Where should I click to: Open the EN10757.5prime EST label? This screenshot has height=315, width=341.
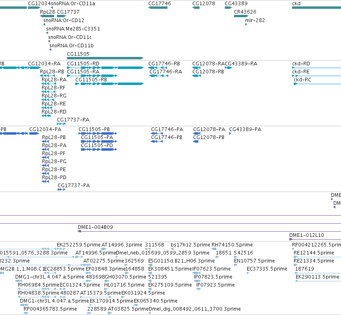point(254,261)
